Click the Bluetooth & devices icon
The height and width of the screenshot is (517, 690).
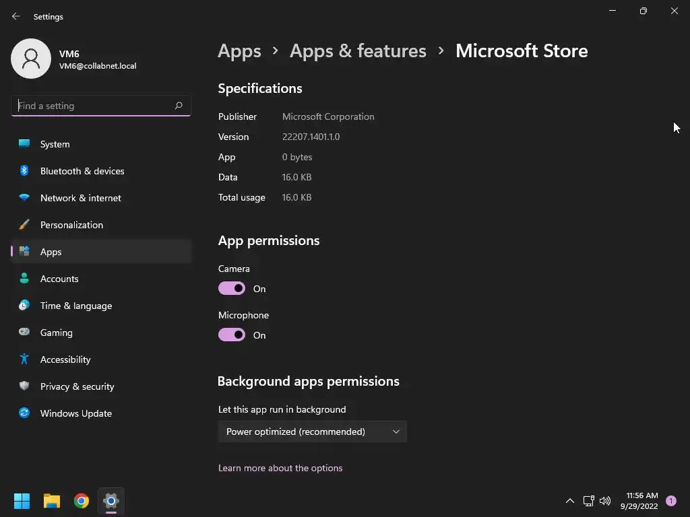(x=24, y=171)
